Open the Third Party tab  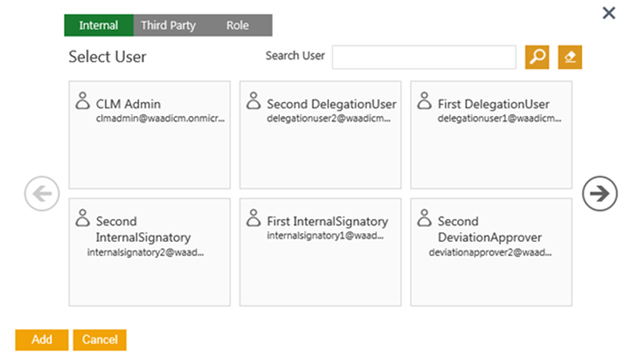pyautogui.click(x=168, y=26)
